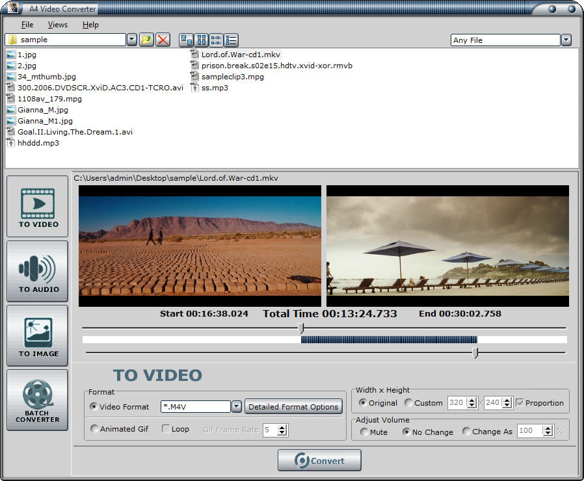584x481 pixels.
Task: Open the Any File filter dropdown
Action: 565,40
